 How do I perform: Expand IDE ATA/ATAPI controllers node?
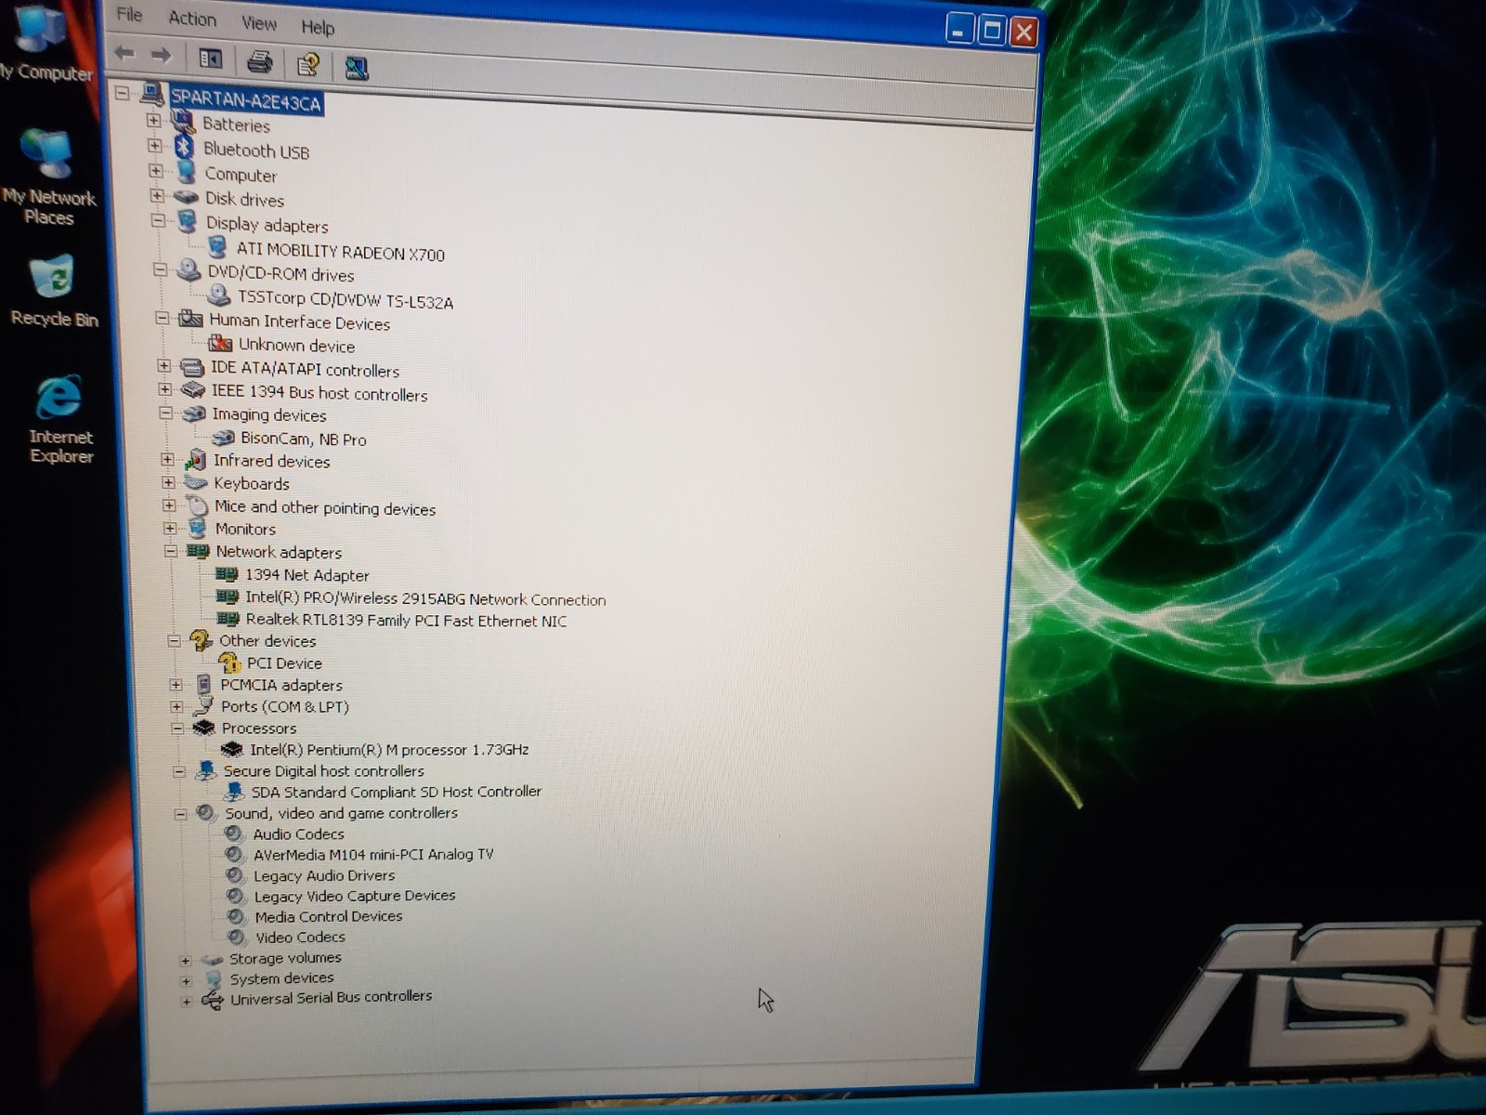(x=164, y=366)
